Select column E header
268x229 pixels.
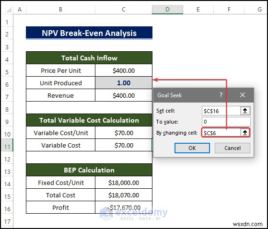point(198,10)
